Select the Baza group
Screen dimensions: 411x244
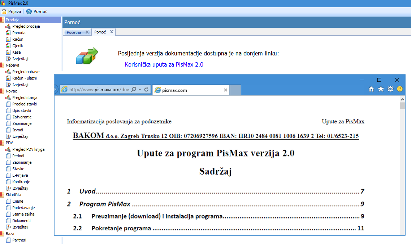pos(10,234)
